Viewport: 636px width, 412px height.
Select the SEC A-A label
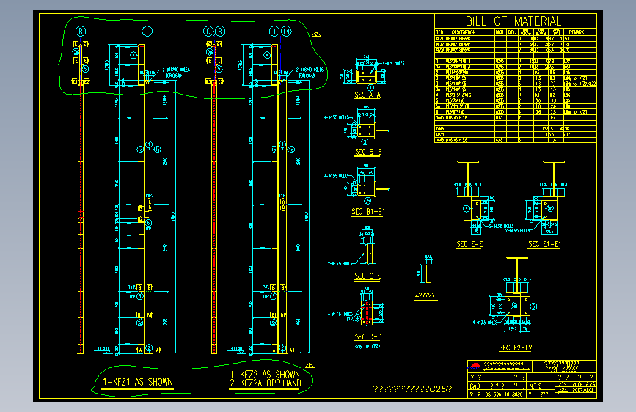368,95
